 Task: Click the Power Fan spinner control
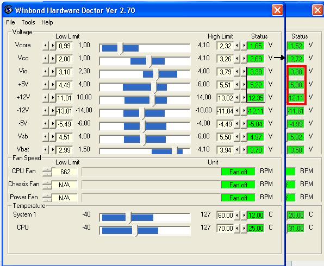point(47,198)
